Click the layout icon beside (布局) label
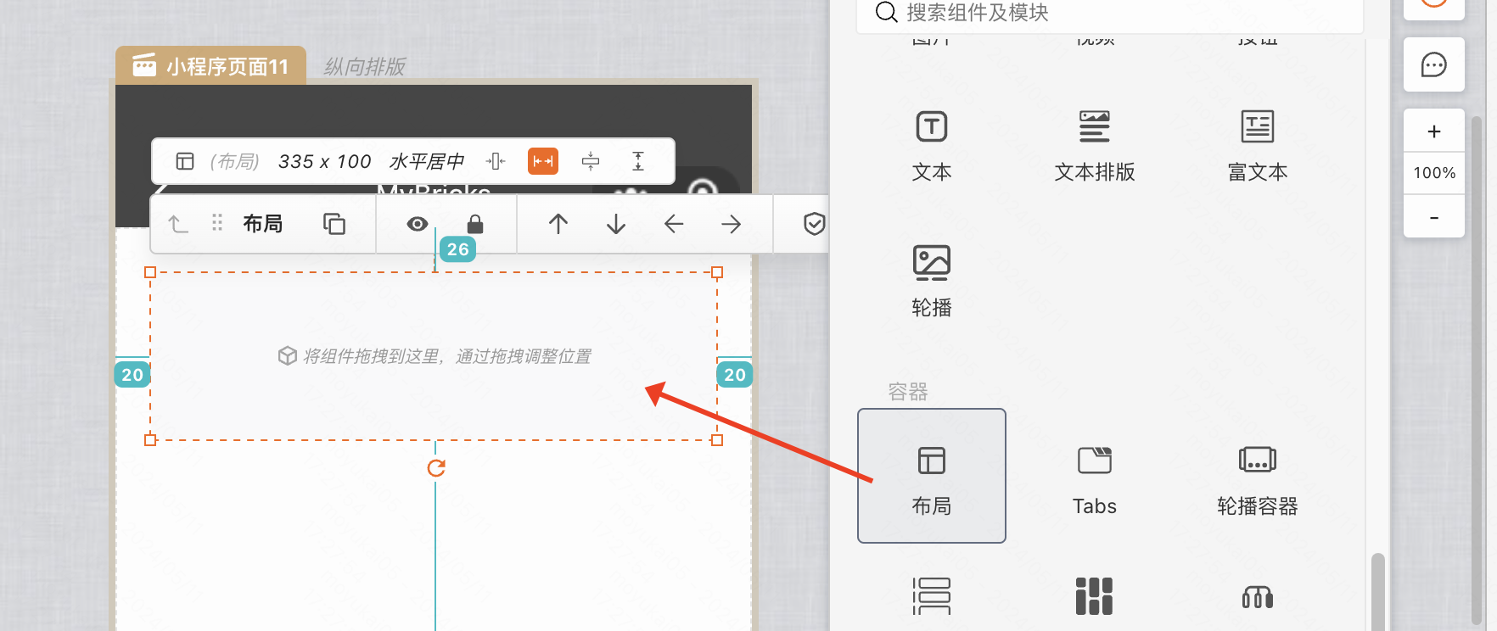This screenshot has width=1497, height=631. click(x=185, y=161)
